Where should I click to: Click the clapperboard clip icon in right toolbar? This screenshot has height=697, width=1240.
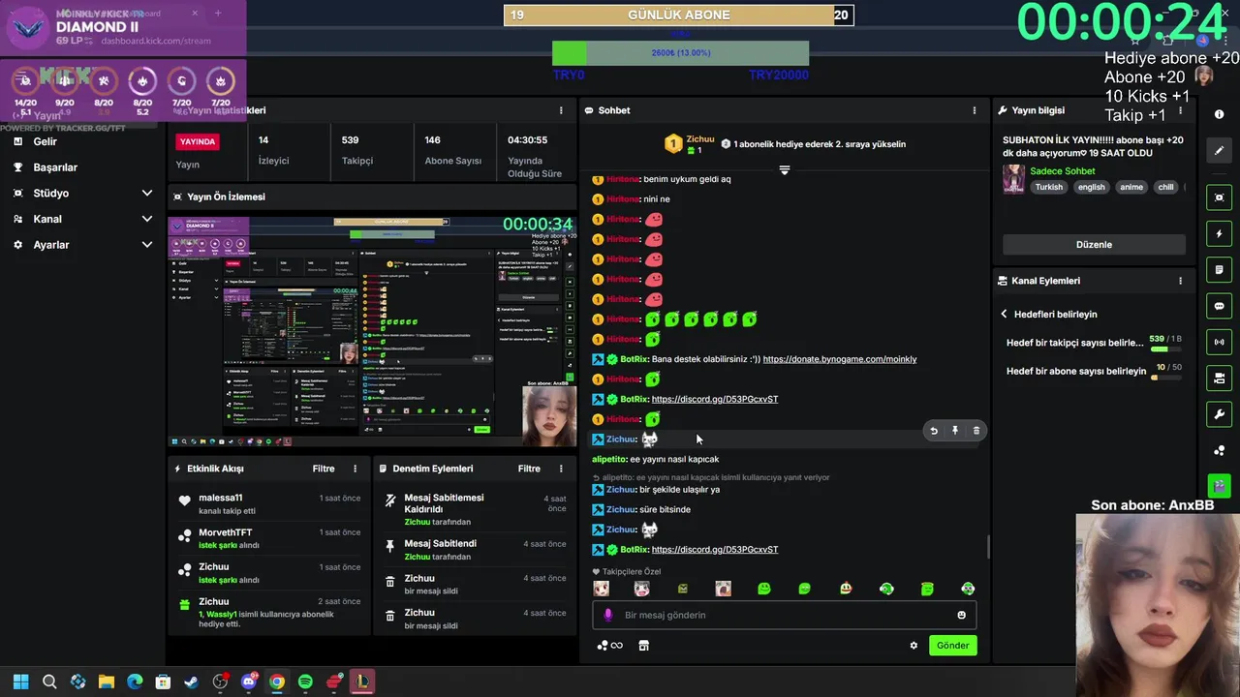point(1219,485)
